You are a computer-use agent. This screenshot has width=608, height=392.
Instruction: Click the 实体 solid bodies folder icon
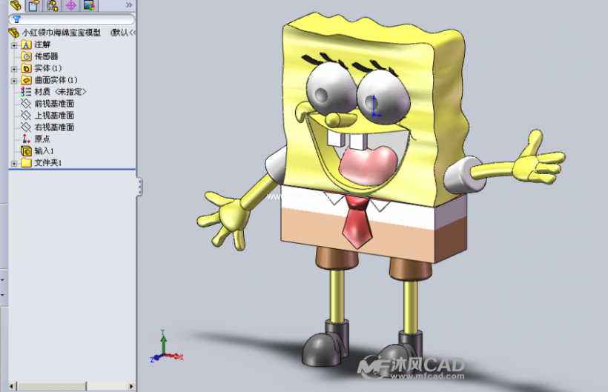pyautogui.click(x=26, y=69)
